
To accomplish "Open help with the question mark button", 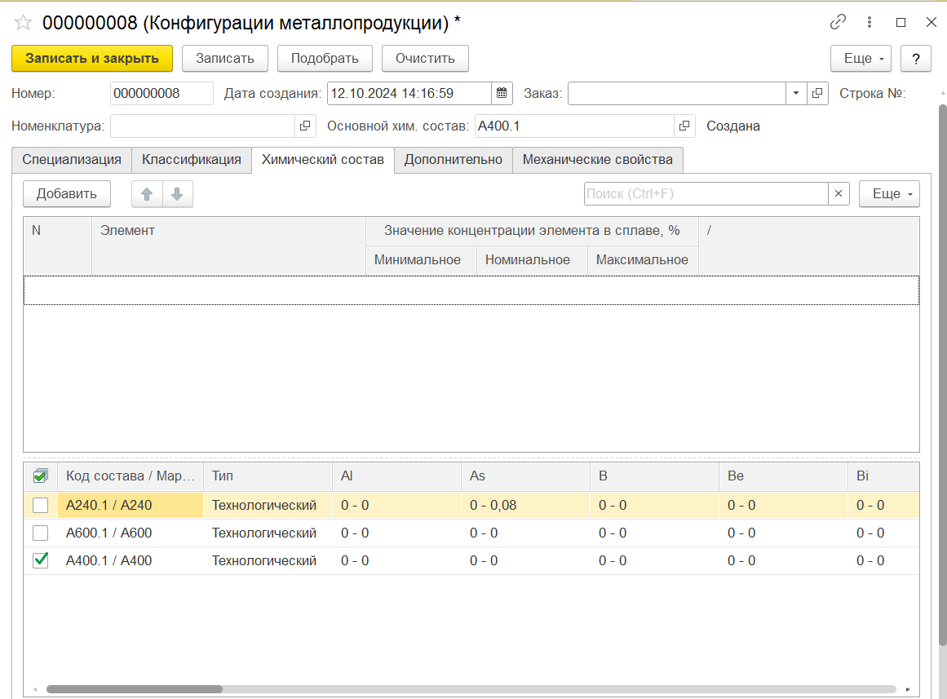I will click(x=915, y=59).
